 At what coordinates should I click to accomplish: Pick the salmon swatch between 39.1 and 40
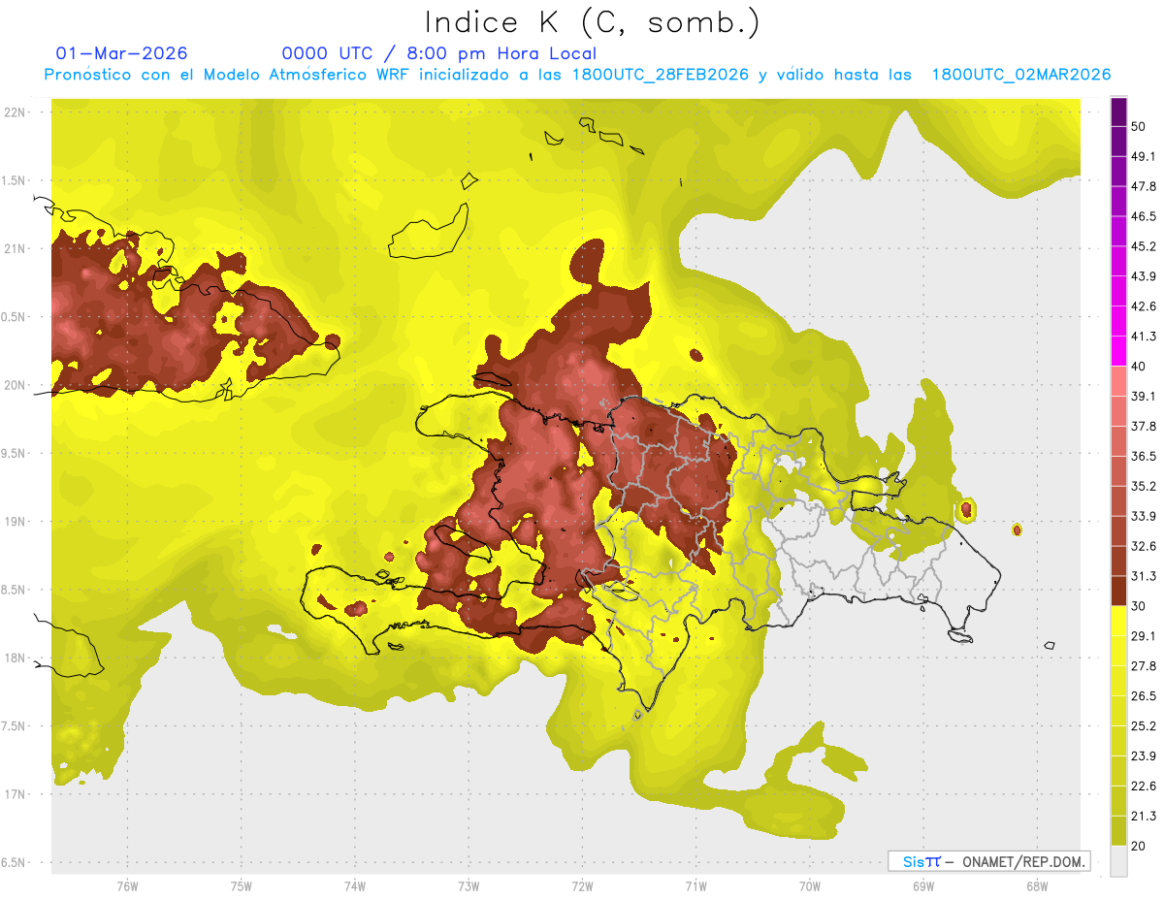[1118, 382]
